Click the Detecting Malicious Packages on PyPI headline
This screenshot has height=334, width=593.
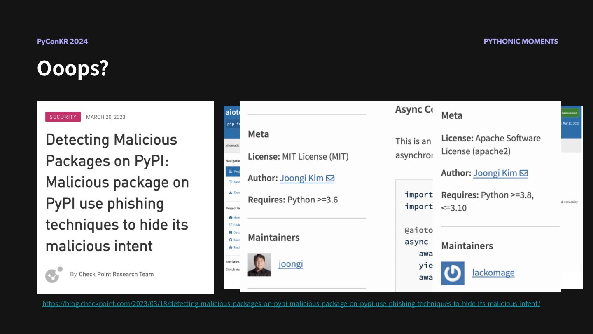pos(117,193)
